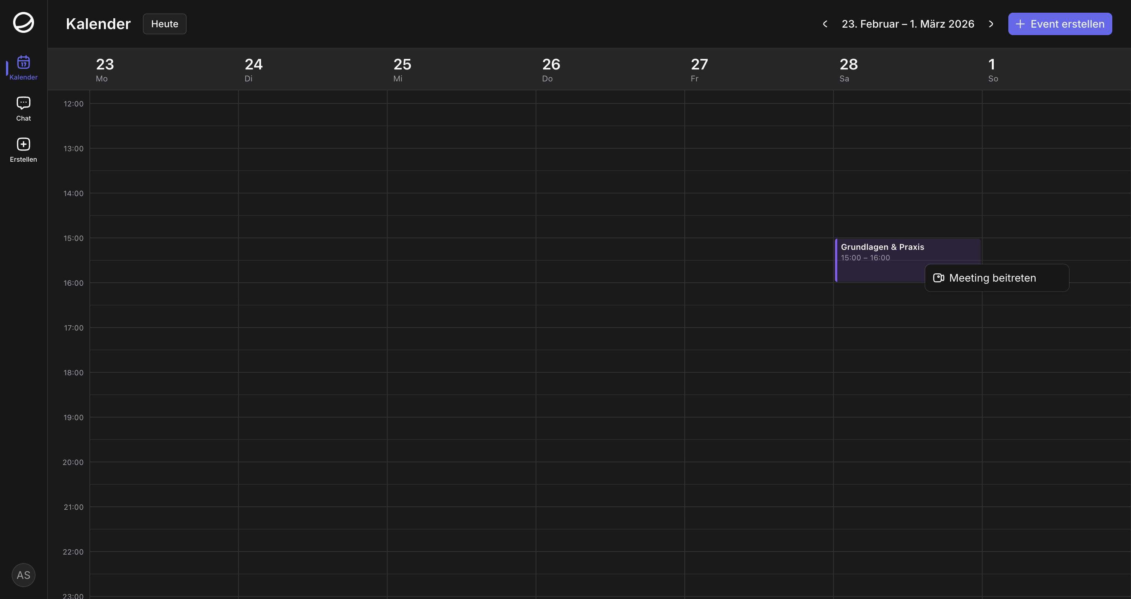The height and width of the screenshot is (599, 1131).
Task: Select Tuesday 24 day header
Action: 253,69
